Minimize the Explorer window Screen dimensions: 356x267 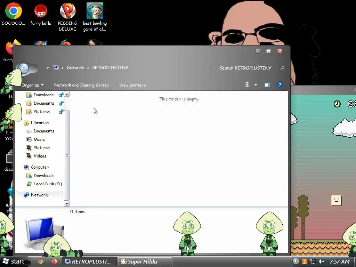pos(258,51)
